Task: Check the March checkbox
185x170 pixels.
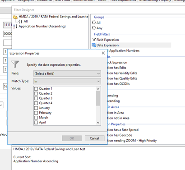Action: [36, 118]
